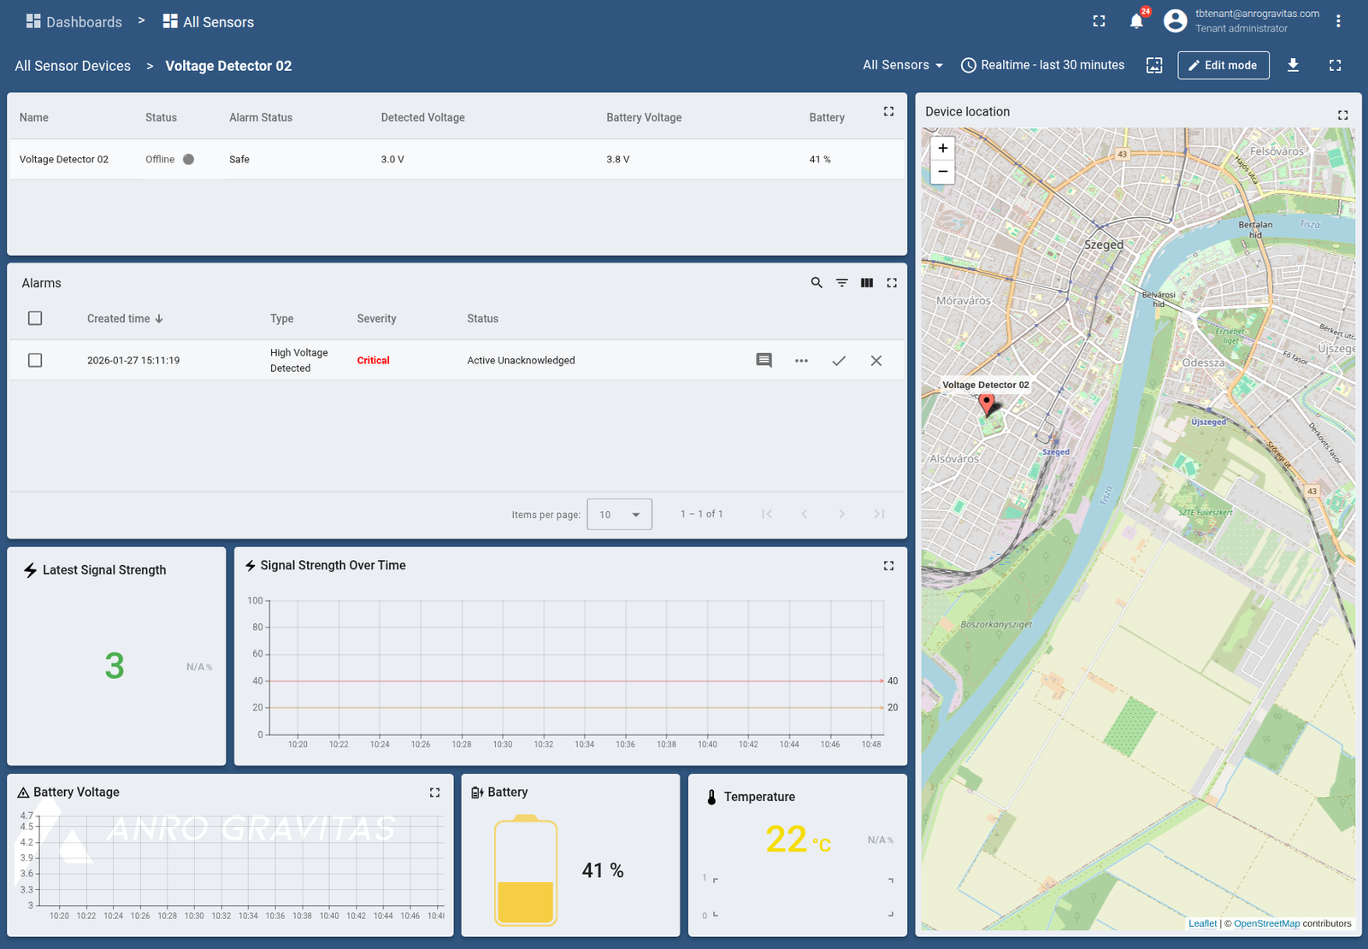Open All Sensors state dropdown

click(x=902, y=65)
